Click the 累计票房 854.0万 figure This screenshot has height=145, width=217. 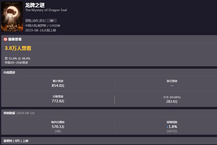pyautogui.click(x=58, y=86)
